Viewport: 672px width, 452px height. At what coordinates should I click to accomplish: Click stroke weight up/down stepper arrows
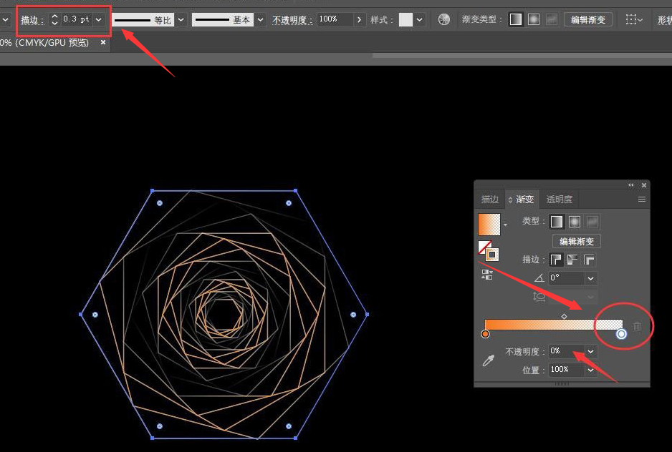[x=54, y=19]
